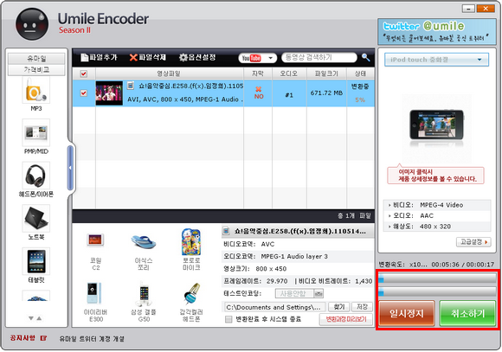
Task: Click the 변환과정 미리보기 preview button
Action: point(346,319)
